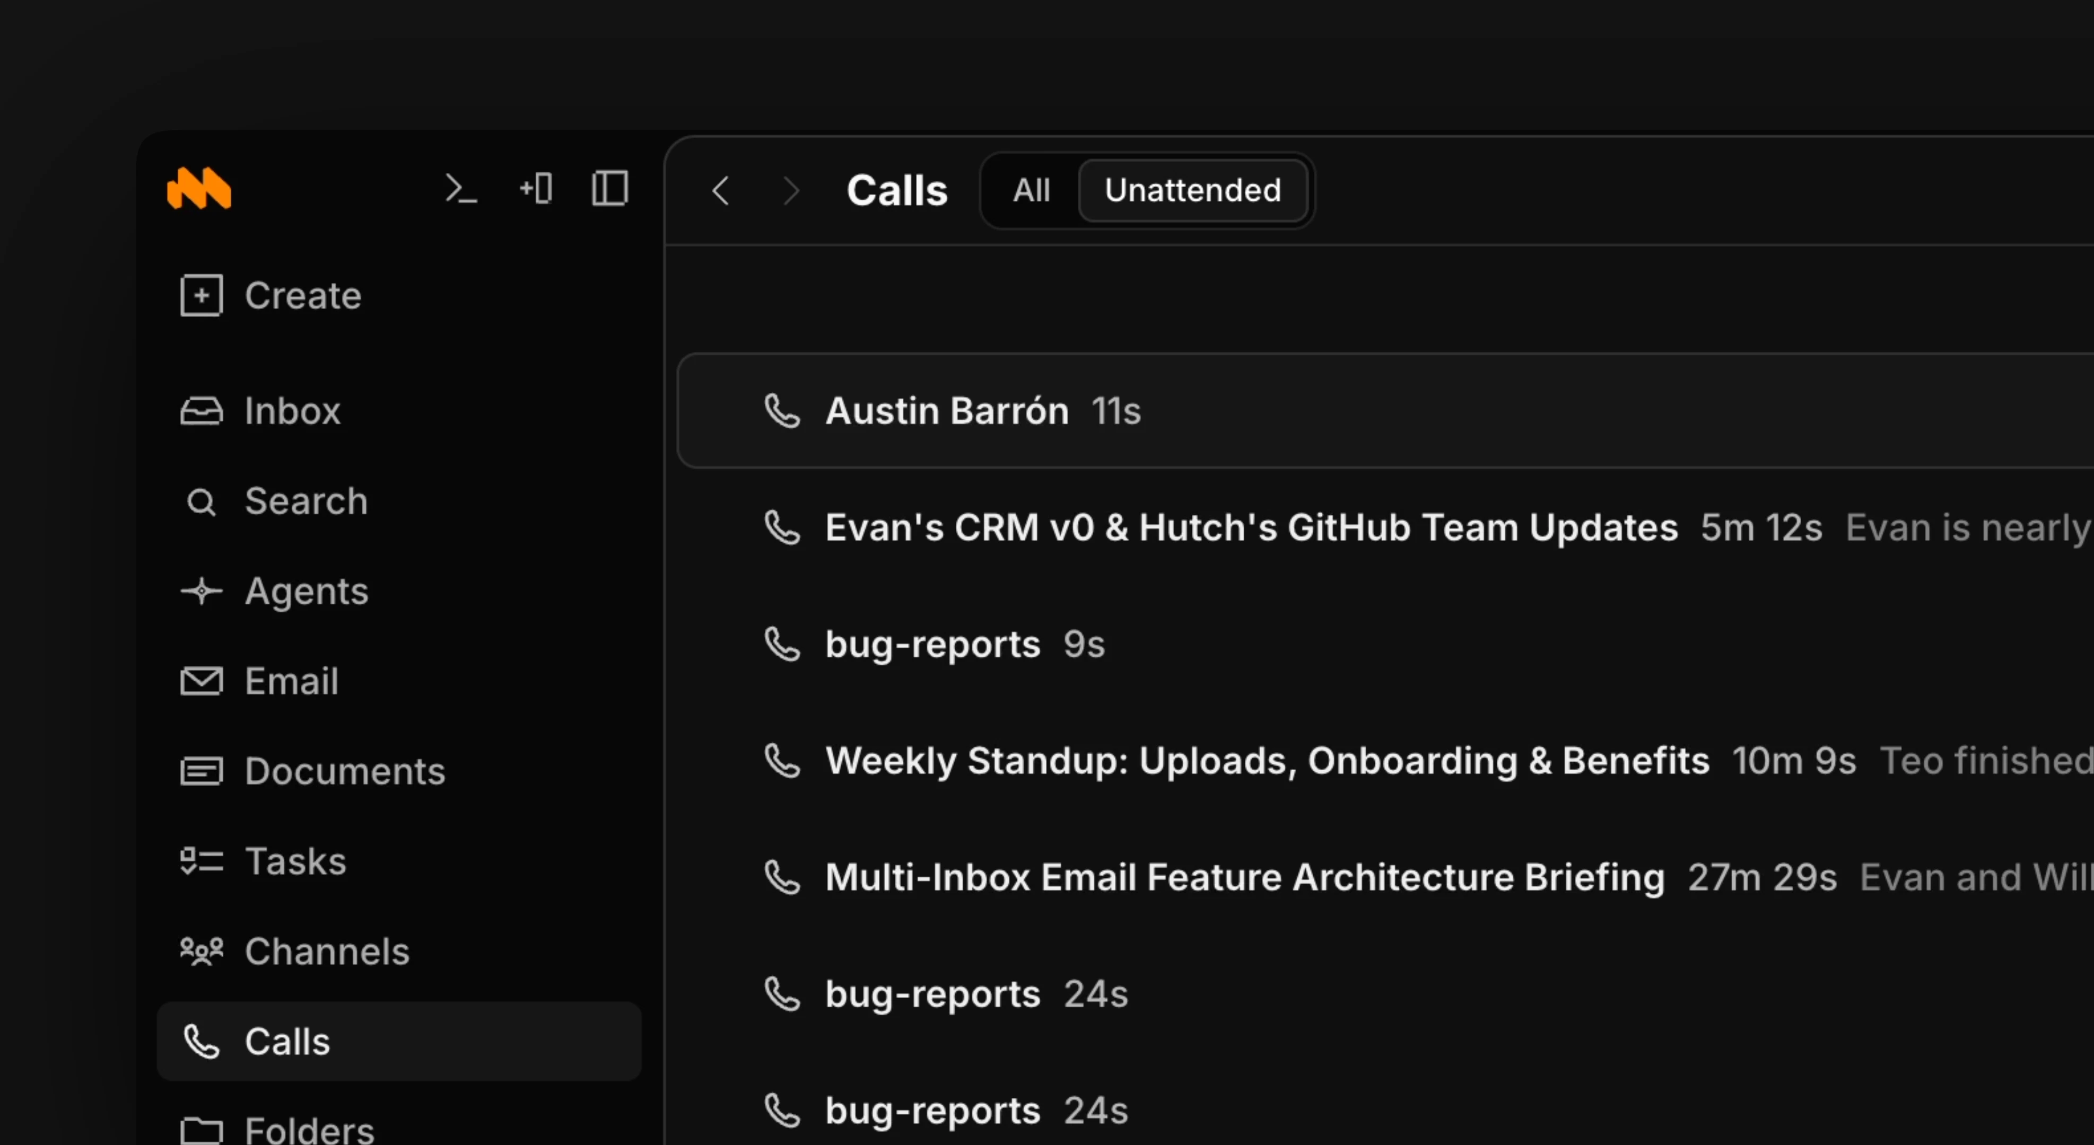Open Multi-Inbox Email Feature Architecture Briefing
Image resolution: width=2094 pixels, height=1145 pixels.
[x=1385, y=877]
